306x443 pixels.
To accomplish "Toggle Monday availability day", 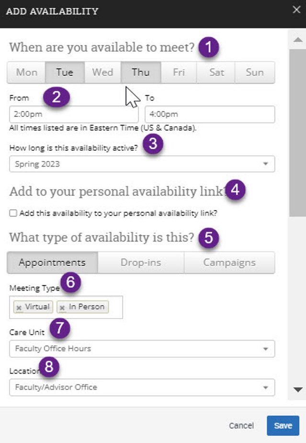I will [26, 72].
